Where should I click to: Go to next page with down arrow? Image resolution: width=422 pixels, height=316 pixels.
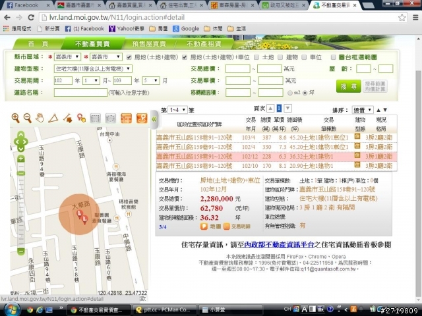click(x=287, y=108)
